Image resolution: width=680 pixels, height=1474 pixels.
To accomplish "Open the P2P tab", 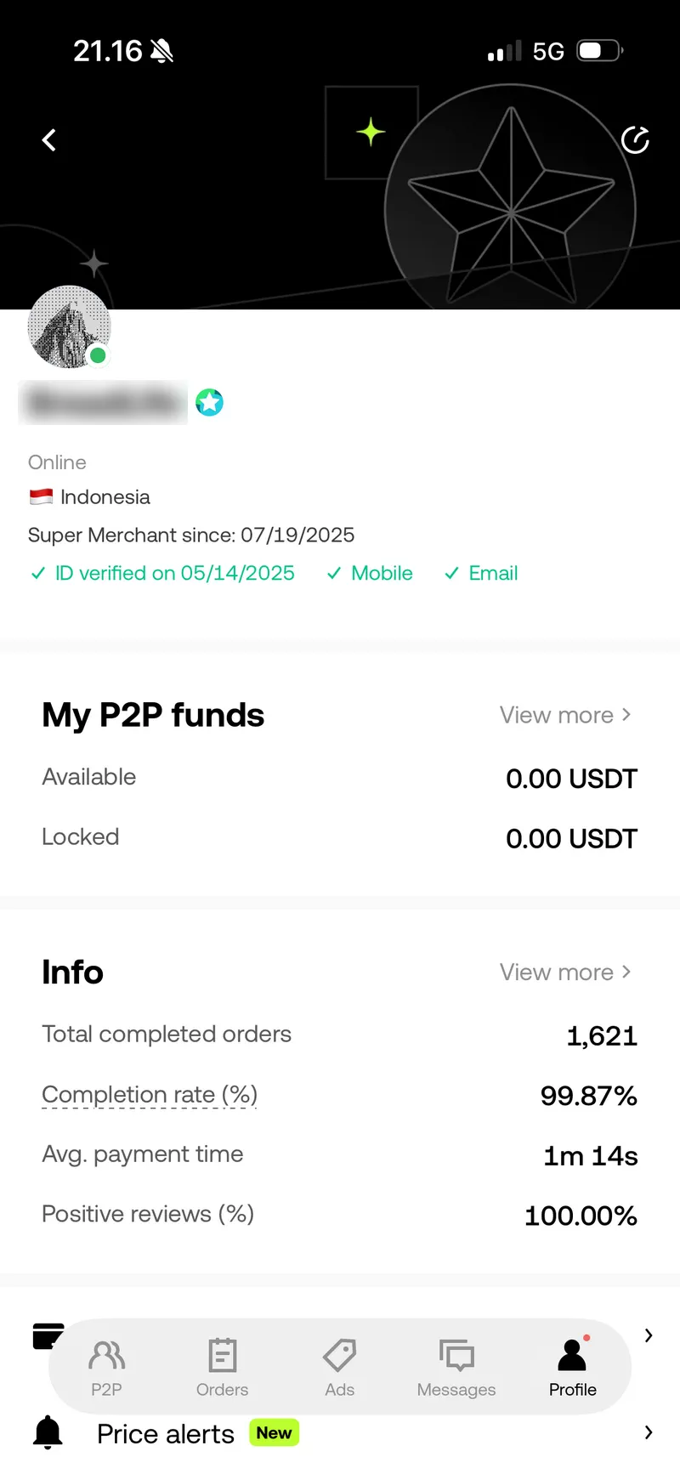I will coord(106,1367).
